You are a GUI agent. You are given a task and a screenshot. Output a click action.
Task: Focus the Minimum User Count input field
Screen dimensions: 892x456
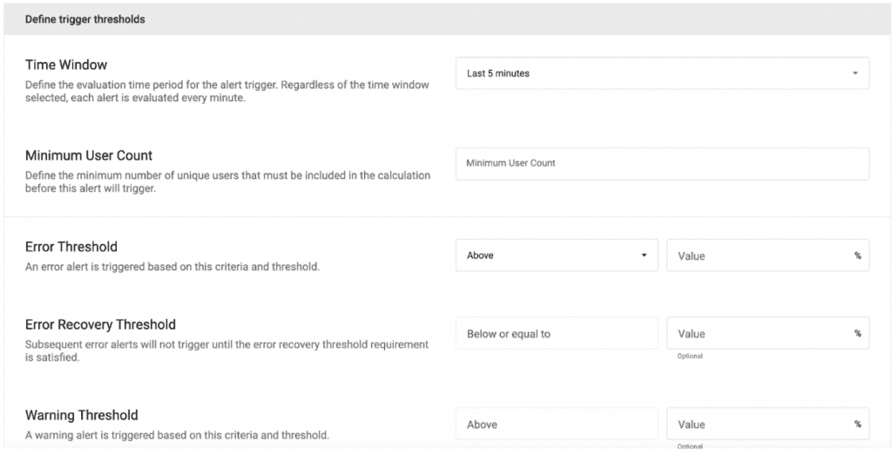tap(661, 163)
